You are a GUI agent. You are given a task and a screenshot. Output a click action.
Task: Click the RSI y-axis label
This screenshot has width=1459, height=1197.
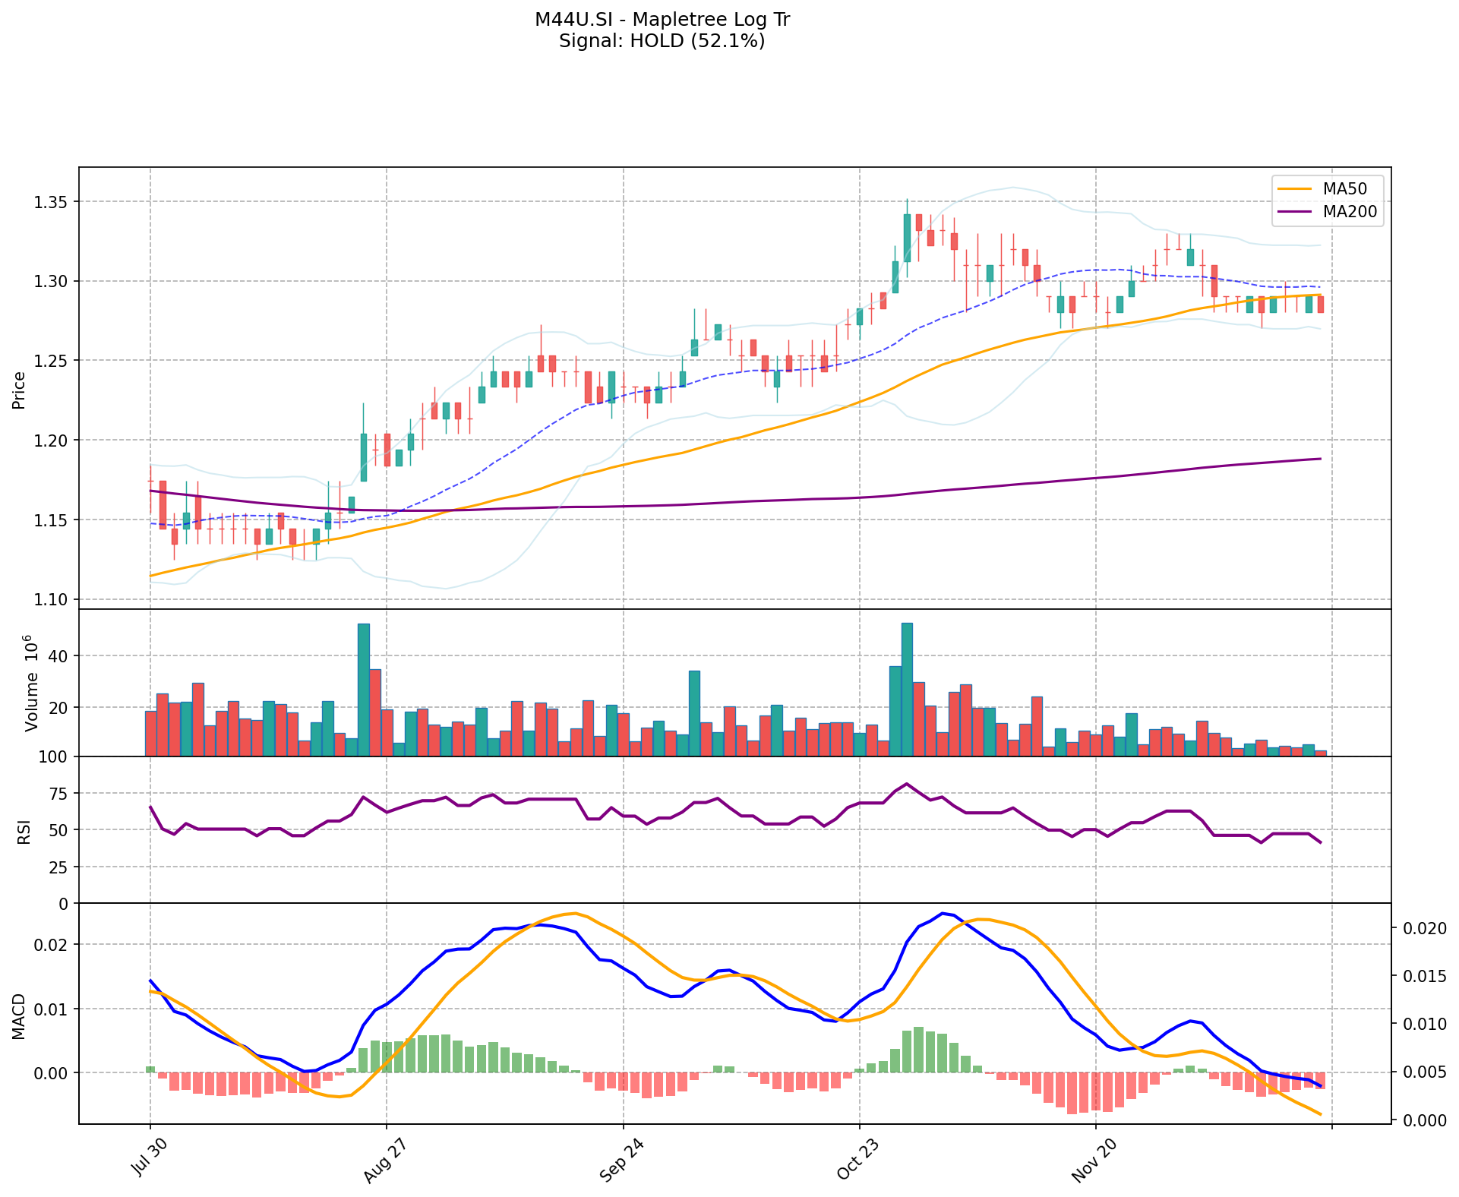(25, 831)
